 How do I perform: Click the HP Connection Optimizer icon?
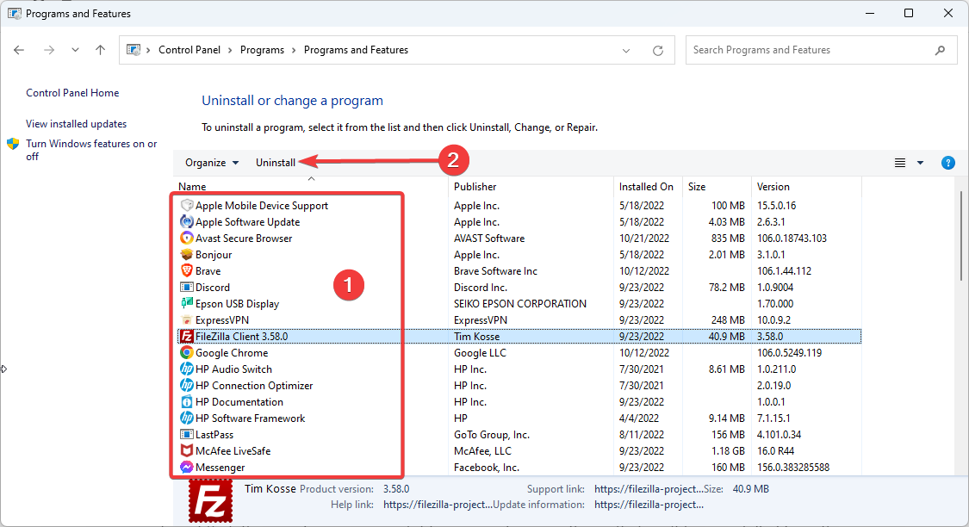[x=187, y=386]
